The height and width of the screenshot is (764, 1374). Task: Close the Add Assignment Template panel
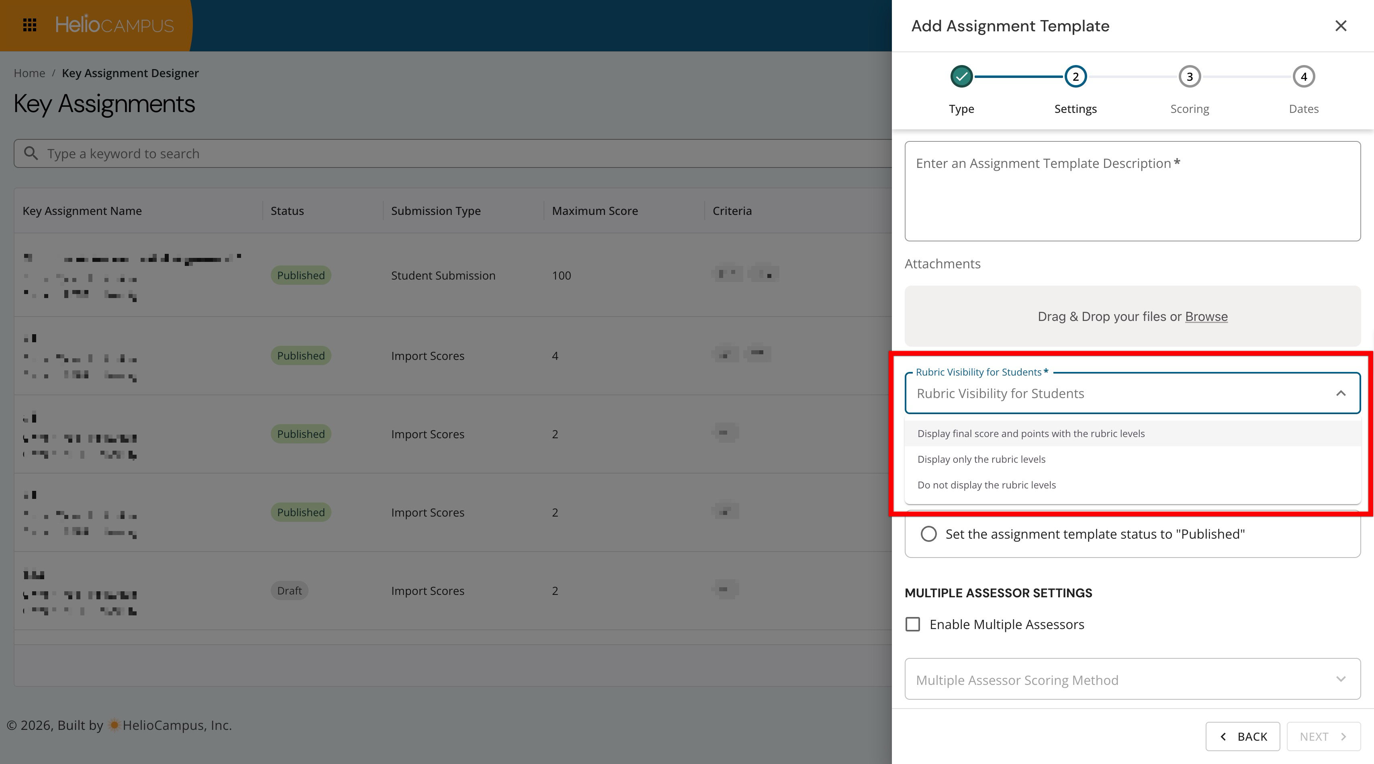1340,26
